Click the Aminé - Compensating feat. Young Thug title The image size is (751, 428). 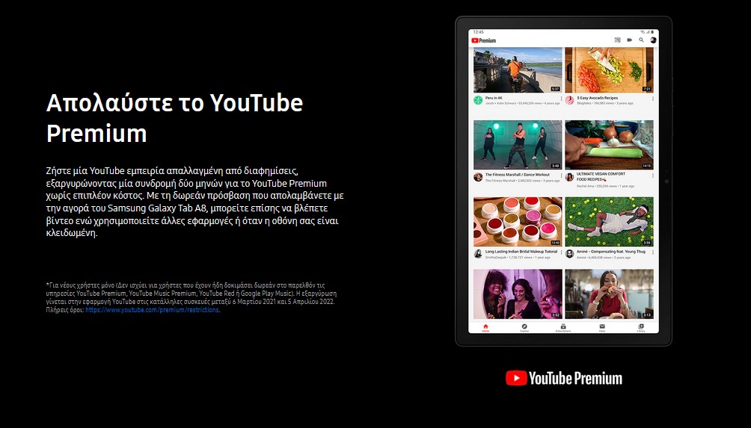(x=611, y=252)
